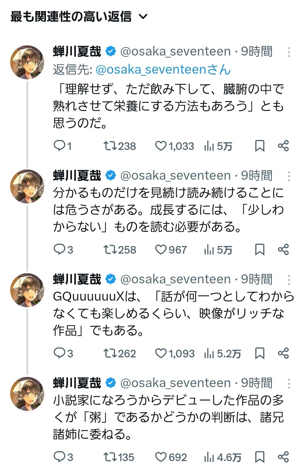Open more options on the GQuuuuuuX tweet
This screenshot has height=471, width=306.
point(289,280)
